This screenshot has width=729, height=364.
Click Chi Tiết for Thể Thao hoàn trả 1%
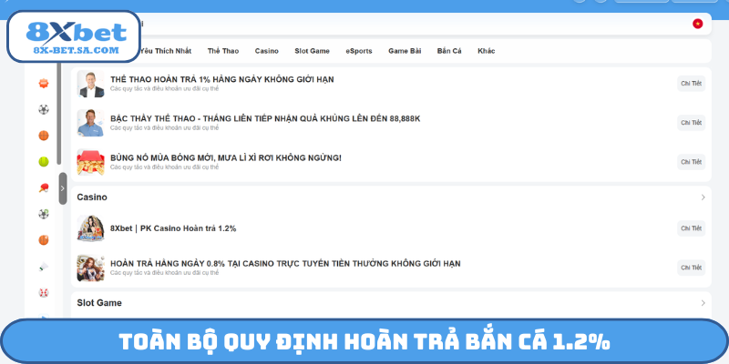(x=691, y=84)
